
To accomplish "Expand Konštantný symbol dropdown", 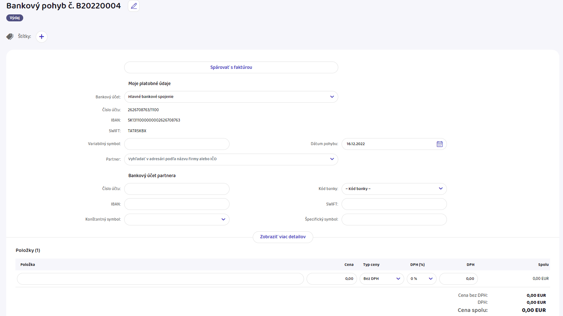I will tap(177, 220).
